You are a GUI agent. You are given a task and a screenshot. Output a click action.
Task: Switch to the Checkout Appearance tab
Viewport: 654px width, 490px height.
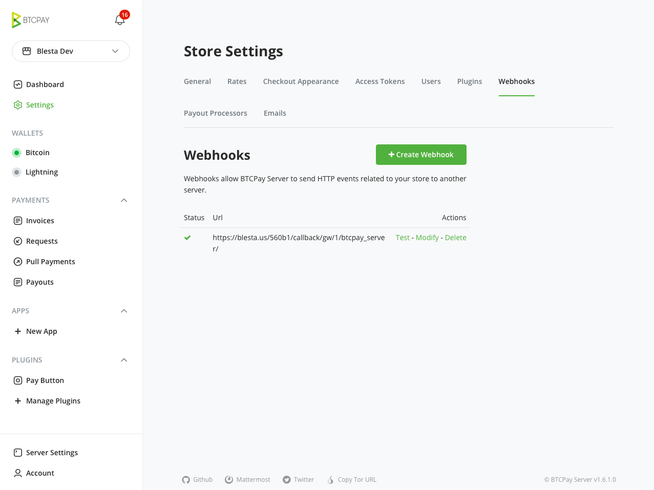[x=301, y=81]
